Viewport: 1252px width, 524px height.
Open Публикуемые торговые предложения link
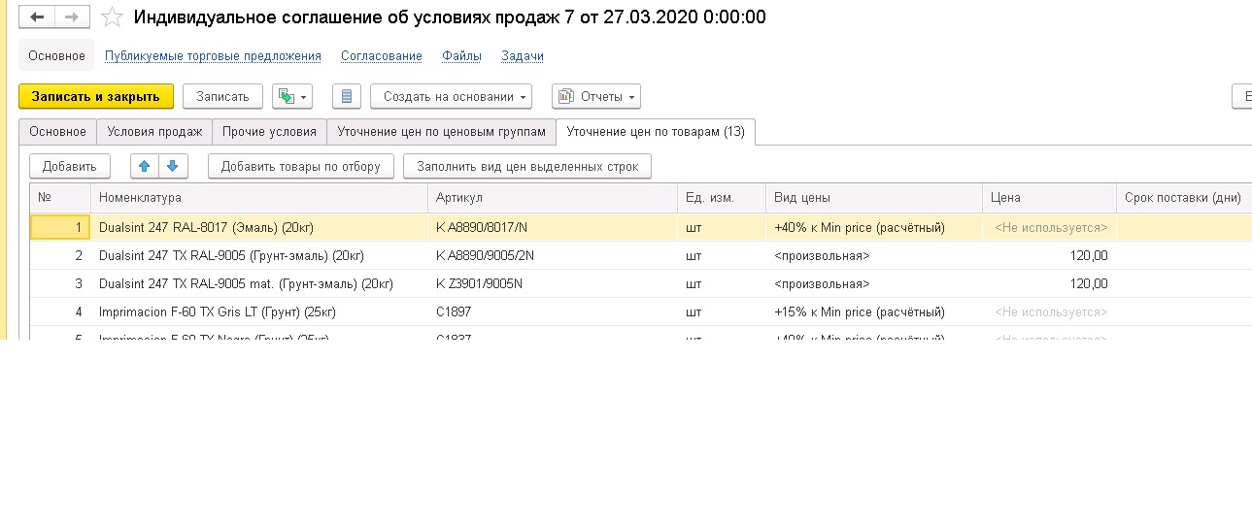(213, 56)
